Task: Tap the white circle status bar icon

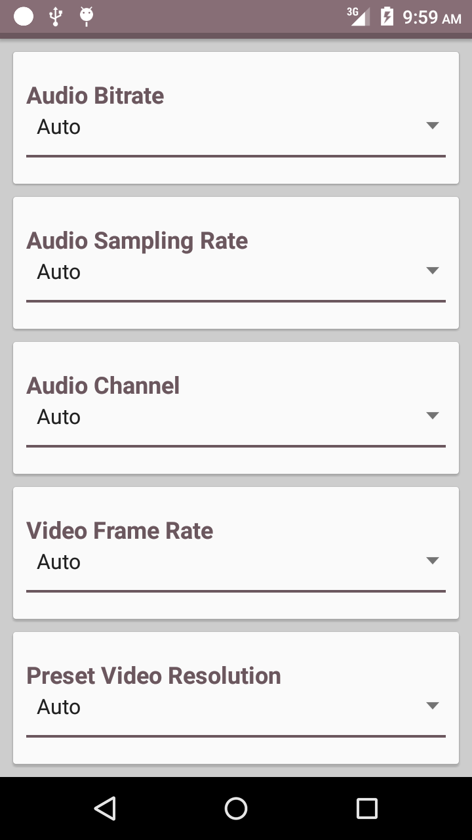Action: click(24, 16)
